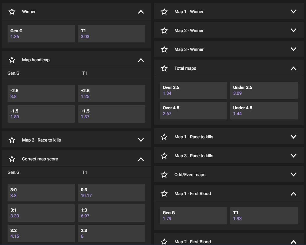Viewport: 306px width, 245px height.
Task: Bet on Gen.G to win at 1.36
Action: (41, 34)
